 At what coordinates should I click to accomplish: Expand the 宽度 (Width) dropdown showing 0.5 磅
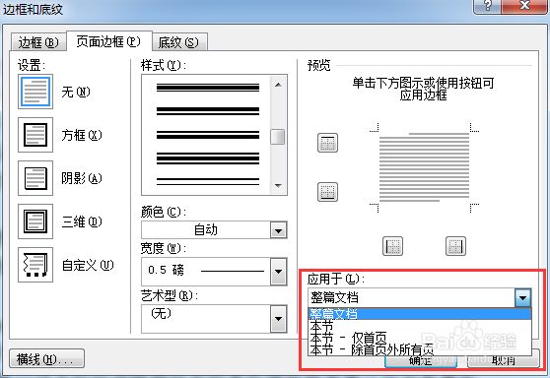214,272
